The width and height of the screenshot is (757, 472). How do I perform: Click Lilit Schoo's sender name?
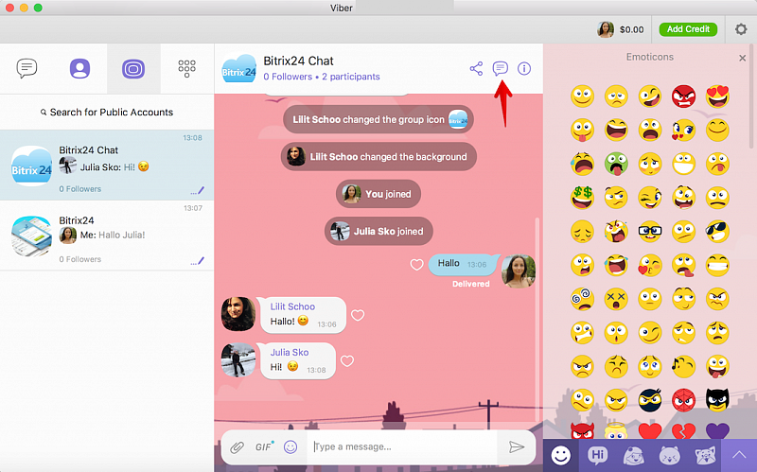click(x=292, y=306)
